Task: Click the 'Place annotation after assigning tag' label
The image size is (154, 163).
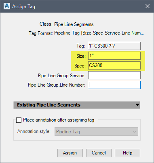Action: [59, 120]
